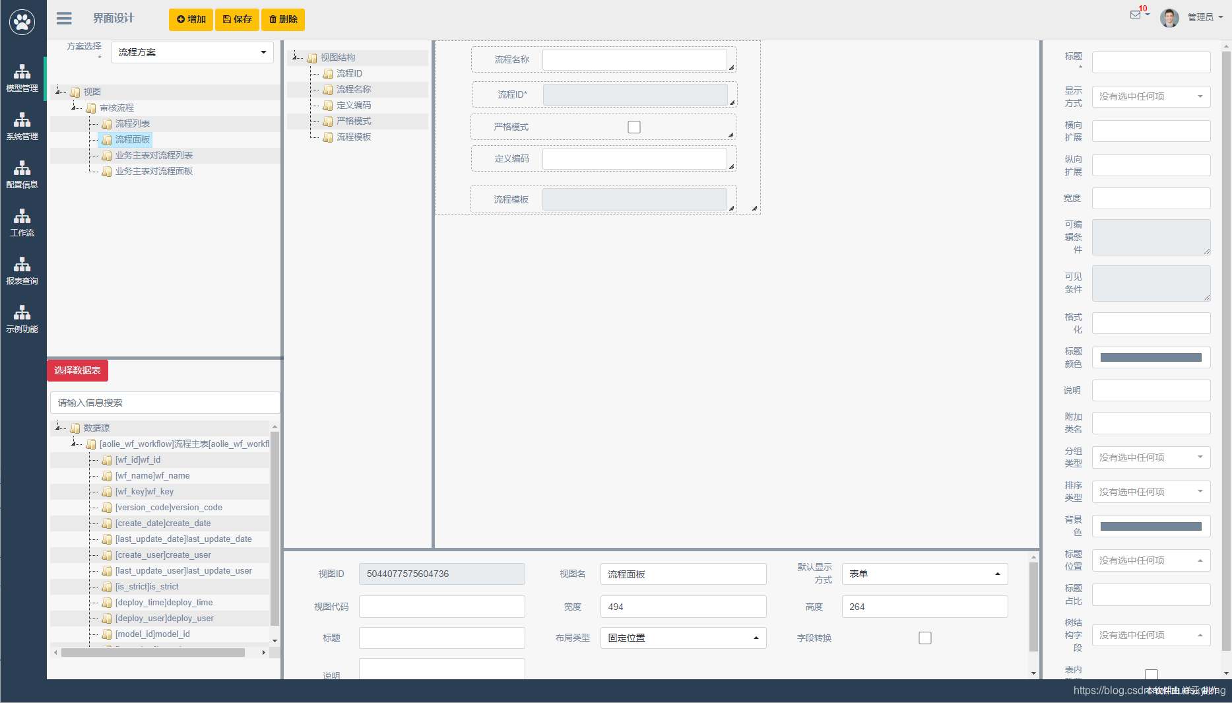Select 流程列表 in view tree
Image resolution: width=1232 pixels, height=703 pixels.
click(x=132, y=123)
